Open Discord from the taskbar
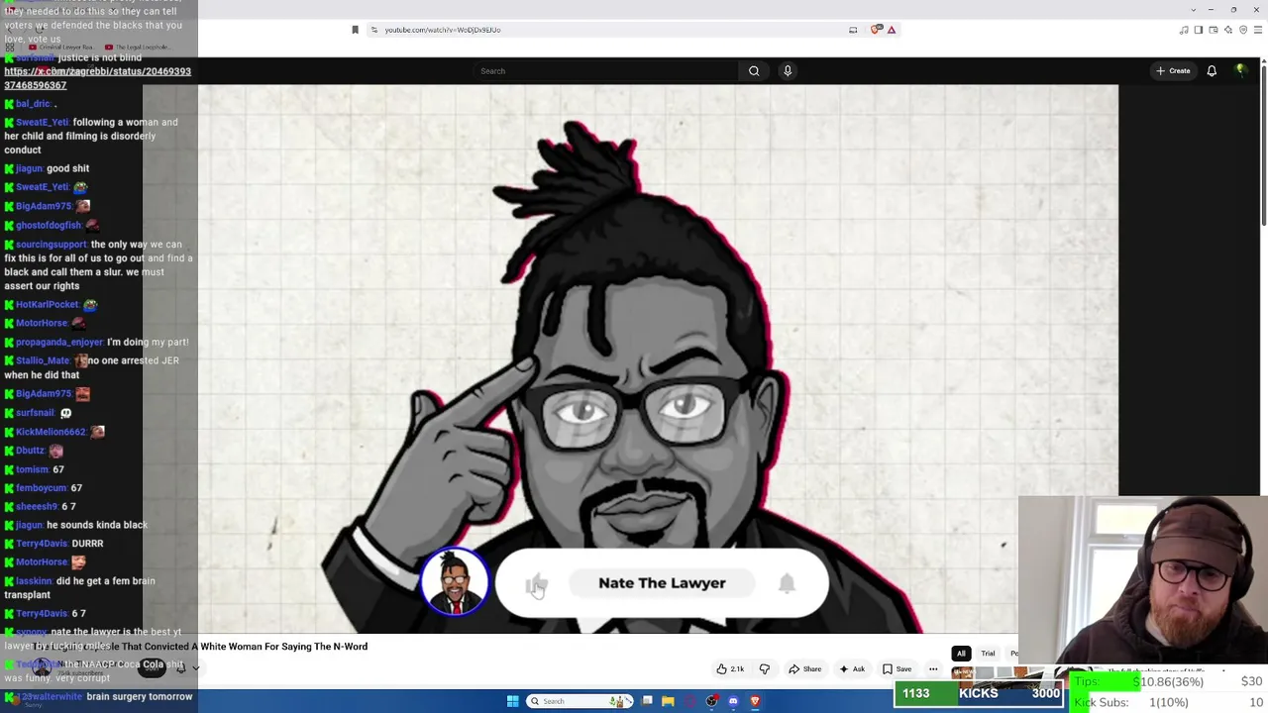The image size is (1268, 713). pos(733,701)
